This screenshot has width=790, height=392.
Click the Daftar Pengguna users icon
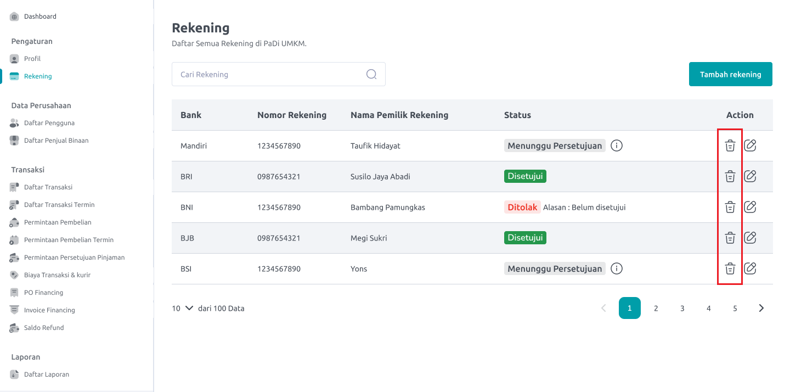point(14,123)
